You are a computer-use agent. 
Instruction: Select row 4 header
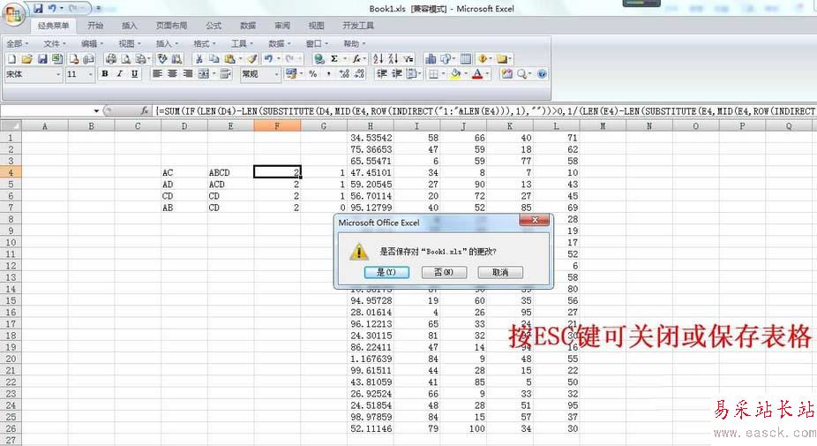click(11, 173)
